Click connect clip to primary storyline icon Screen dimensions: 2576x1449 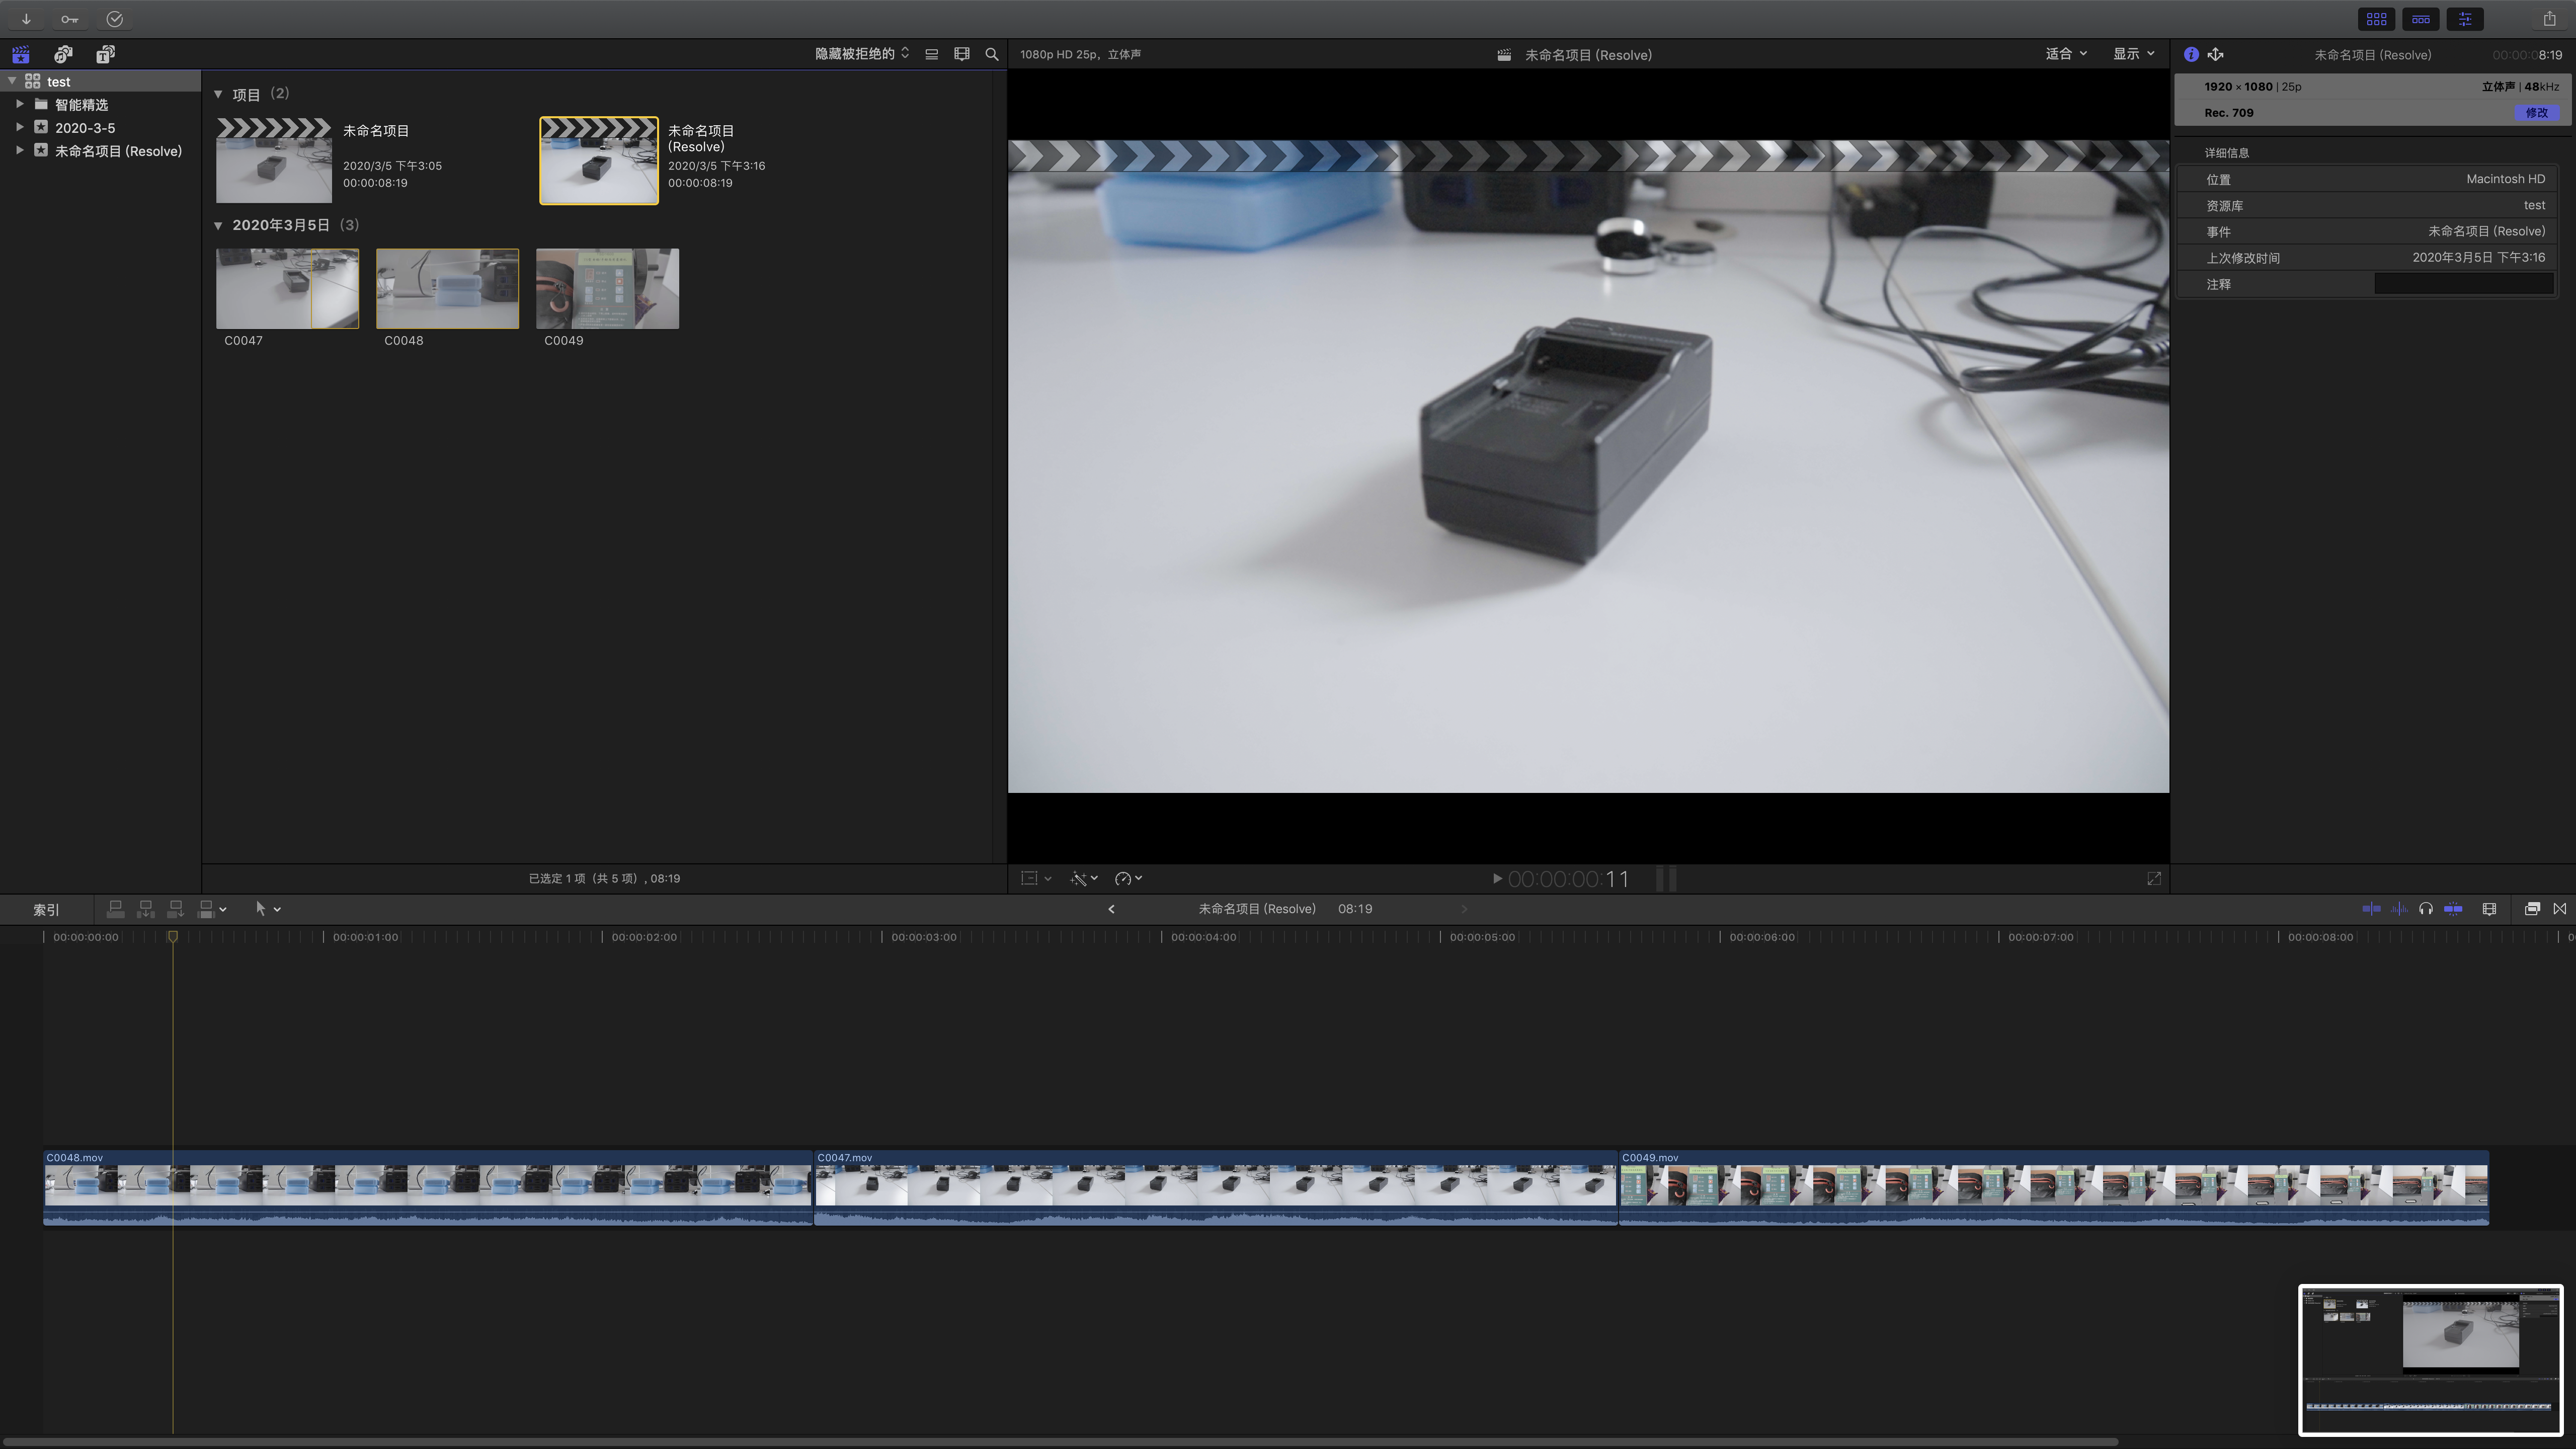pos(115,909)
